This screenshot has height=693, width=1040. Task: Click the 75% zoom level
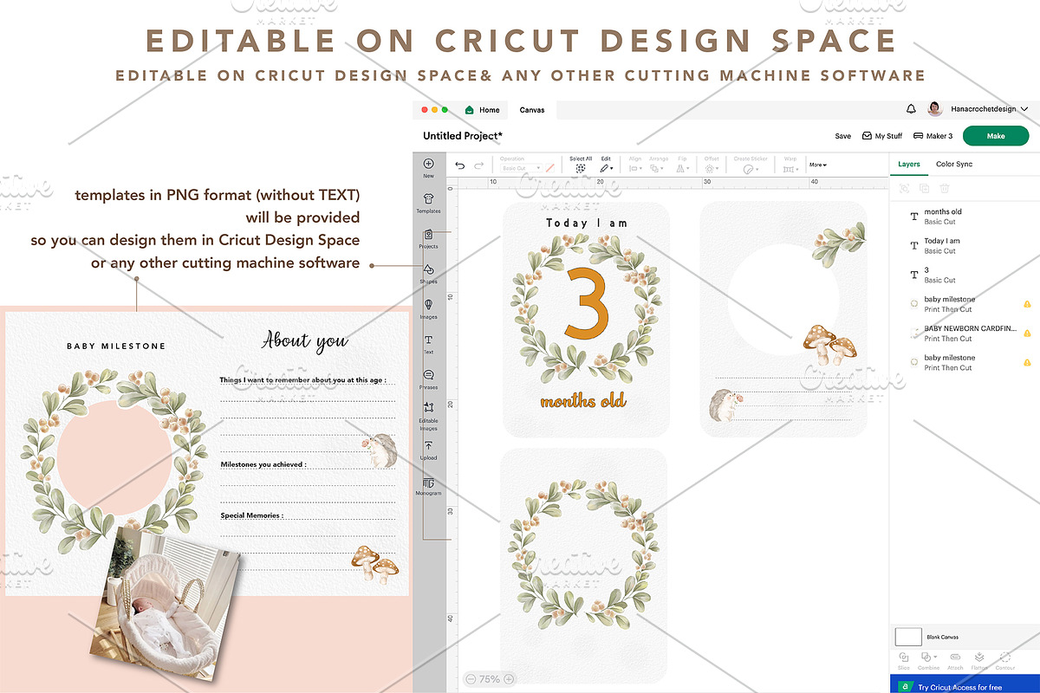[x=489, y=679]
